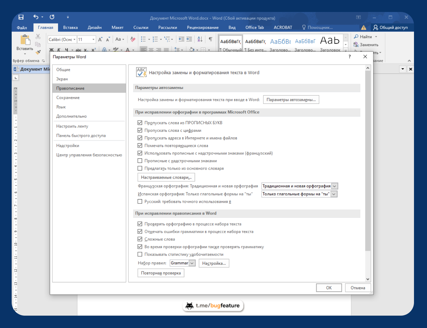Open the 'Набор правил' Grammar dropdown
Viewport: 427px width, 328px height.
[x=192, y=263]
